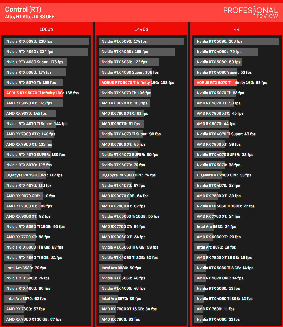
Task: Click the Control (RT) chart title
Action: (x=23, y=10)
